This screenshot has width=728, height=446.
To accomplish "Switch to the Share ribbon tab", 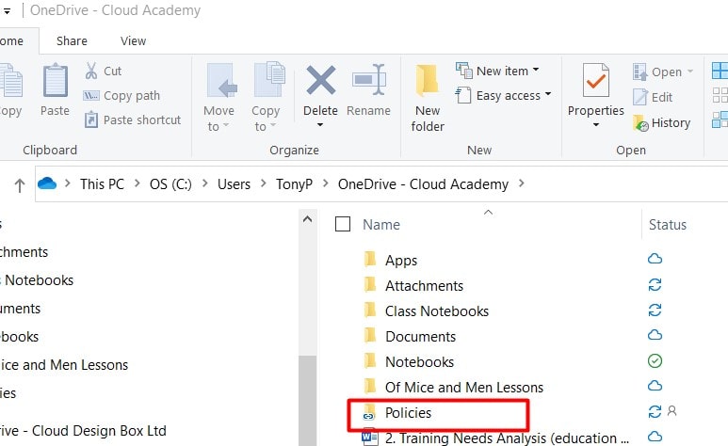I will pos(72,40).
